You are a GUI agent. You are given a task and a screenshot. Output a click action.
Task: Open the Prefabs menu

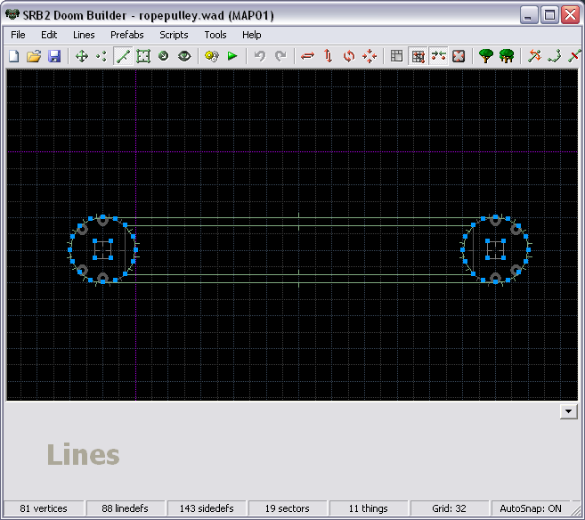click(126, 35)
